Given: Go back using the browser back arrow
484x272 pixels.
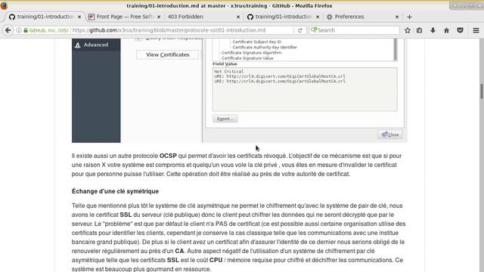Looking at the screenshot, I should [x=8, y=30].
